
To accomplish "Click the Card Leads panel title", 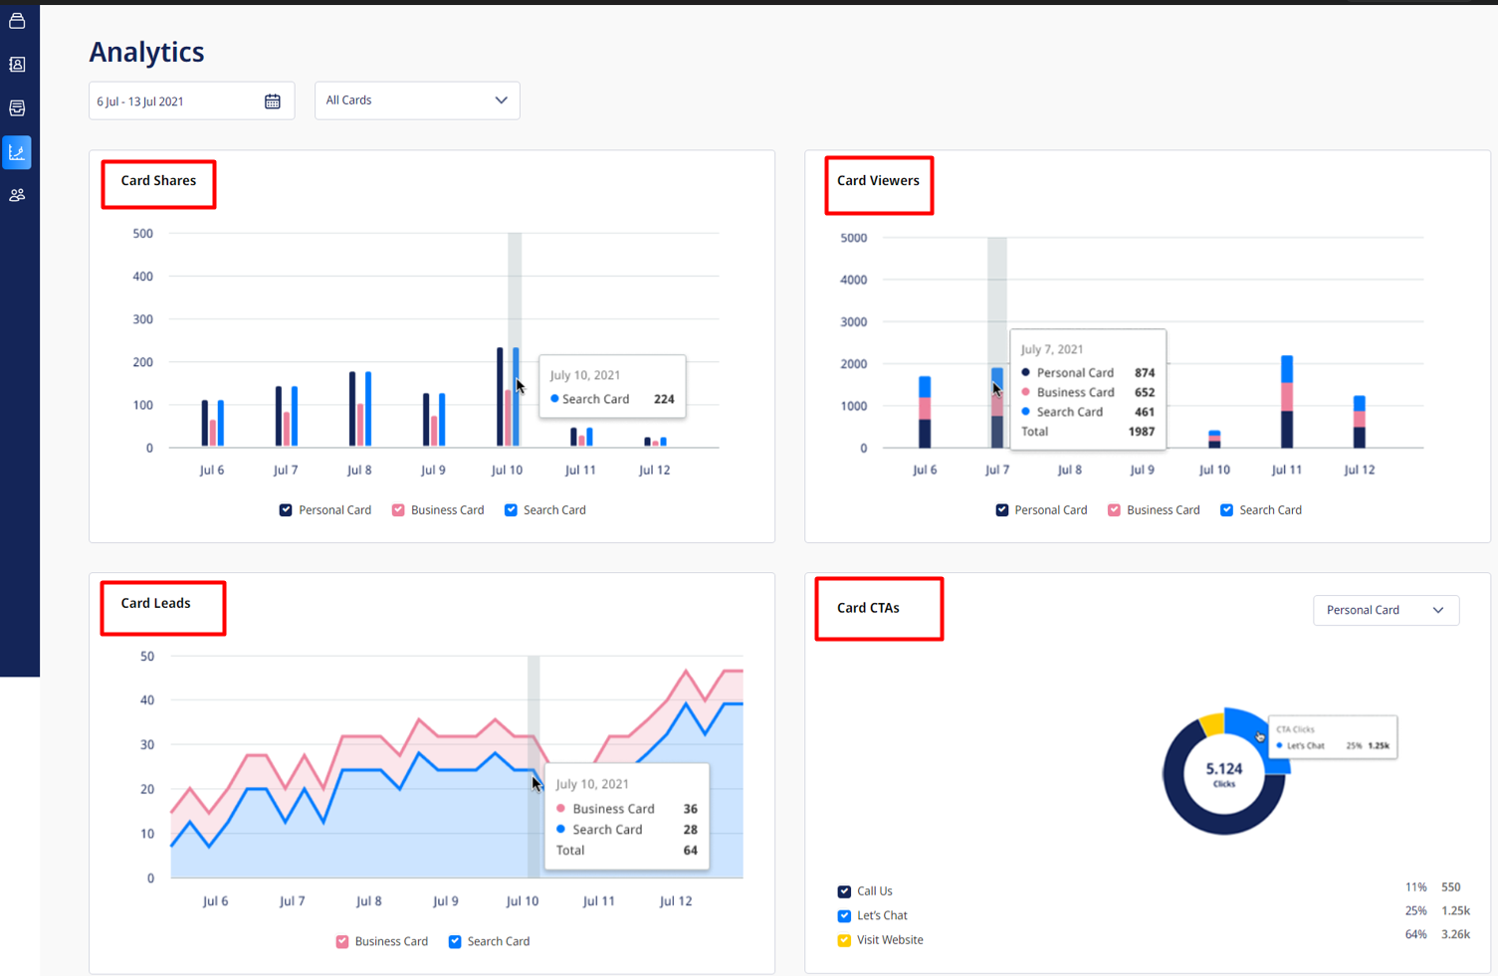I will tap(155, 603).
